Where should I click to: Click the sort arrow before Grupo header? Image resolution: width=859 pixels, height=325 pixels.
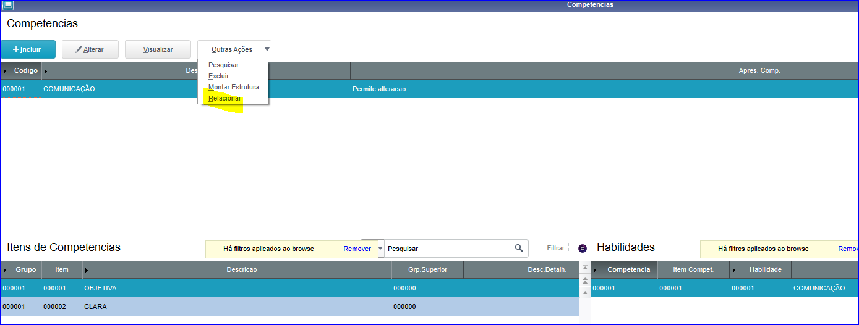tap(5, 270)
